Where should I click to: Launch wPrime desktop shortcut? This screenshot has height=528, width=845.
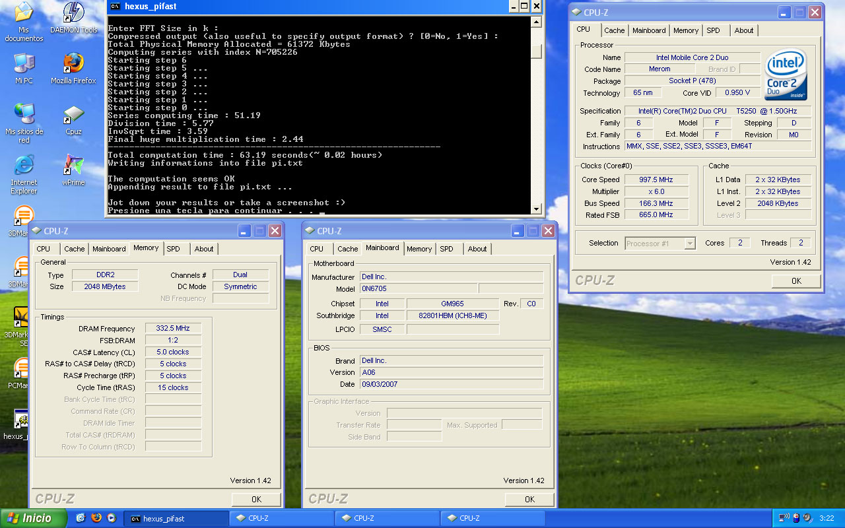pyautogui.click(x=73, y=170)
